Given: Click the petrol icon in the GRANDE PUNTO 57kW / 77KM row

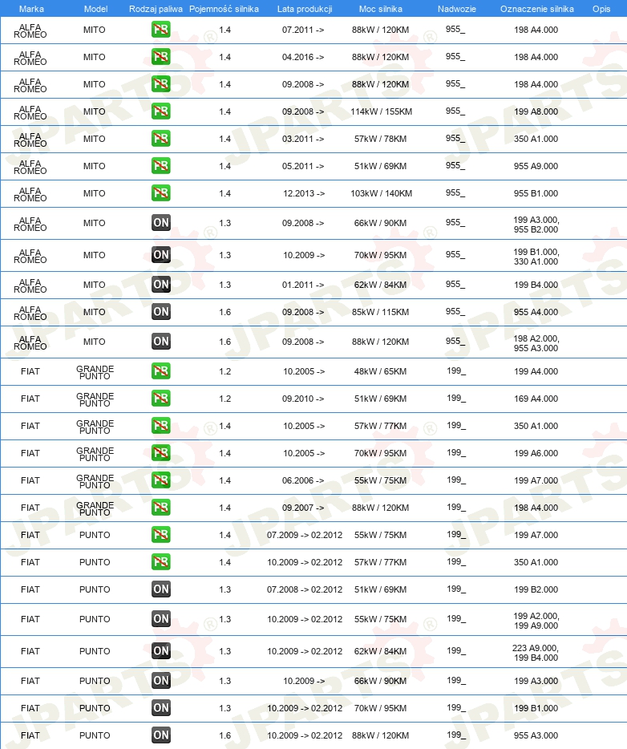Looking at the screenshot, I should pyautogui.click(x=160, y=425).
